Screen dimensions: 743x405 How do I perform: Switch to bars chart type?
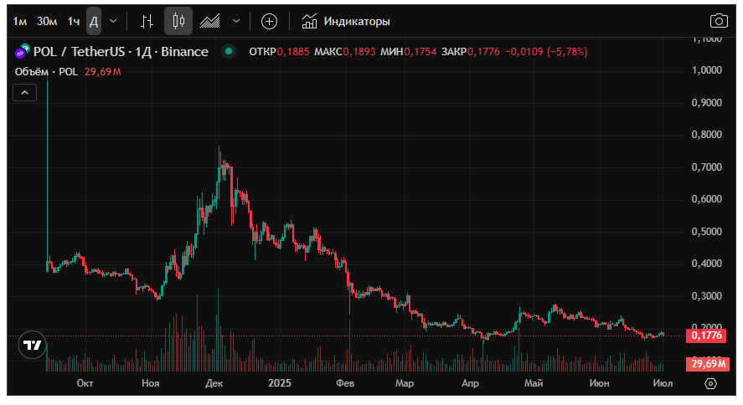point(147,21)
